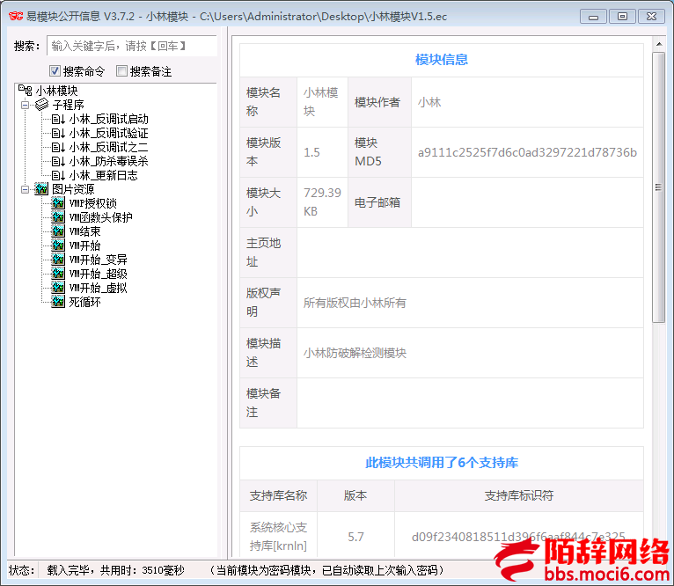The height and width of the screenshot is (586, 674).
Task: Click the image icon next to VM开始_变异
Action: pos(58,260)
